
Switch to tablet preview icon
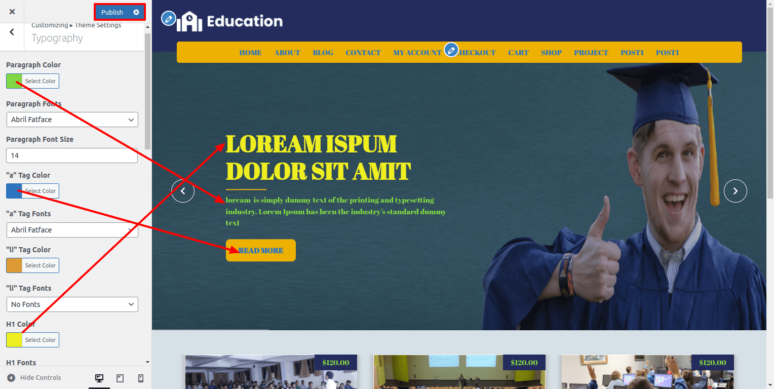120,378
